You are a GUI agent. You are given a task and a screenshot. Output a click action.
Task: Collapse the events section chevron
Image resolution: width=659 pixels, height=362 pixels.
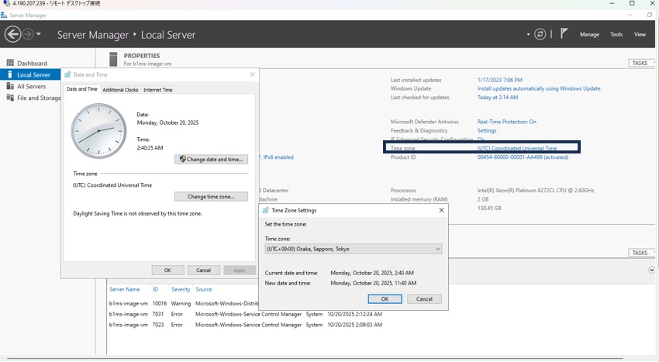(651, 271)
